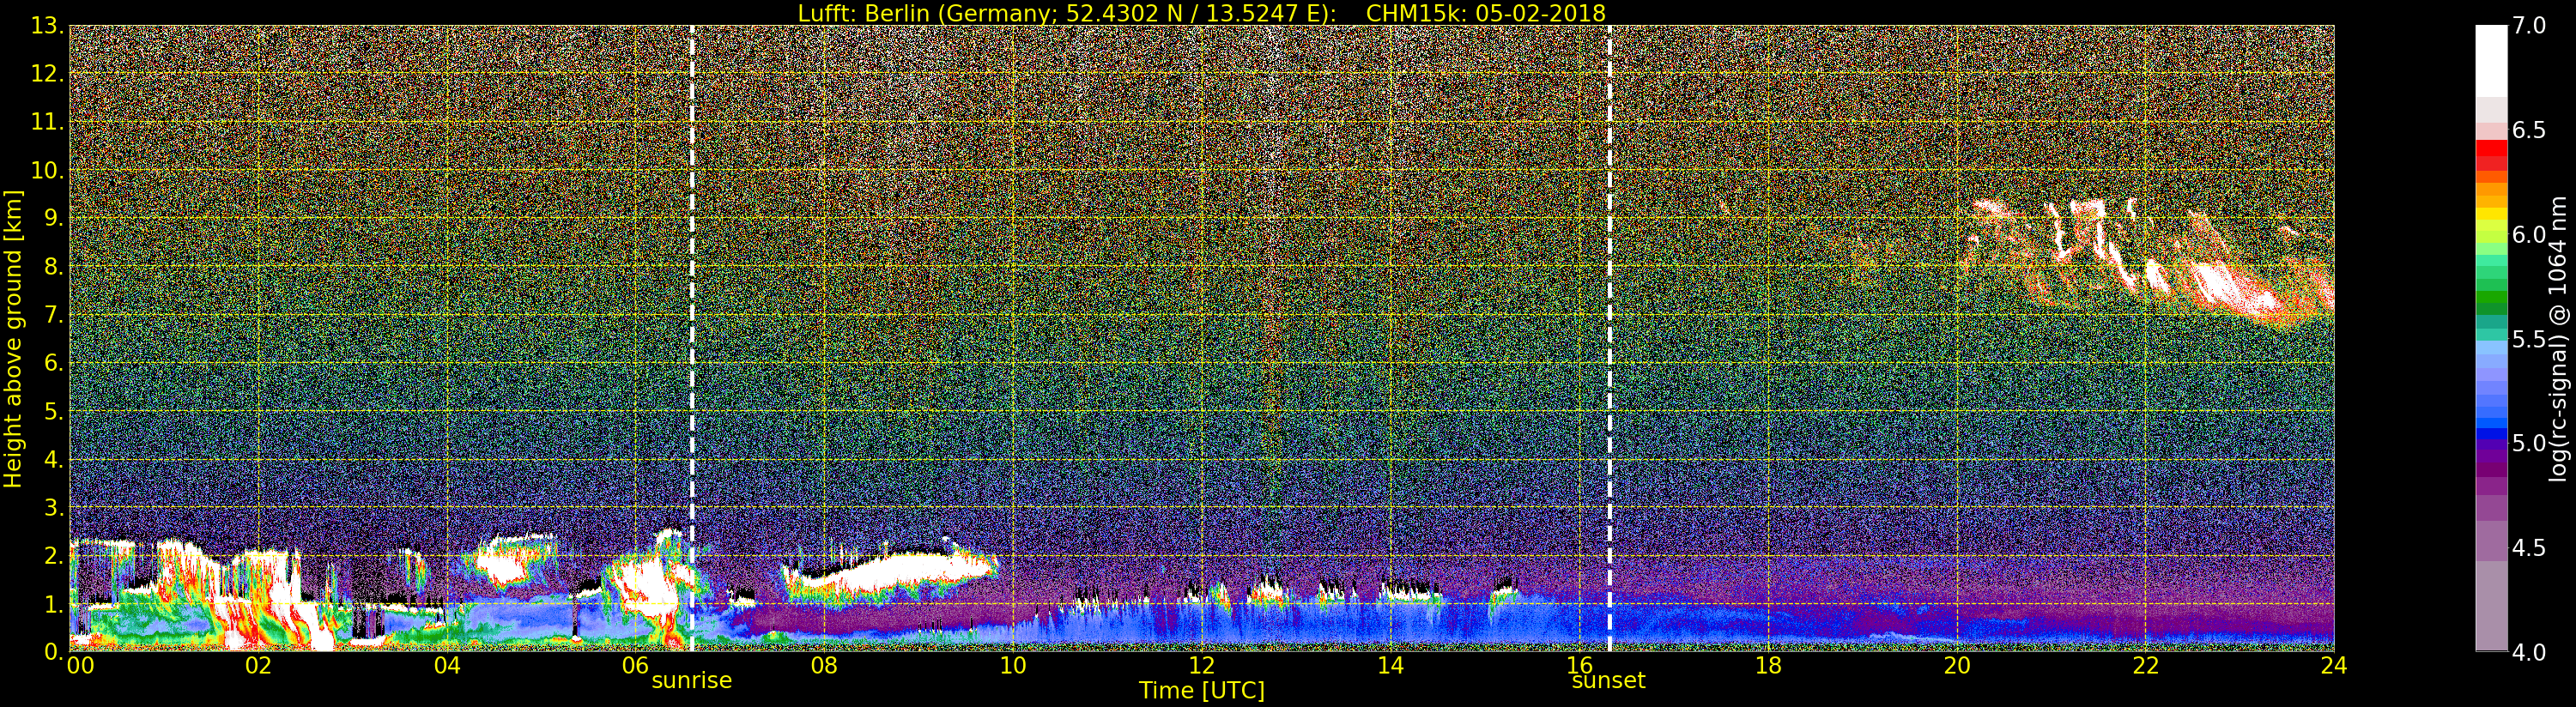
Task: Click the colorbar tick label '4.5'
Action: point(2529,548)
